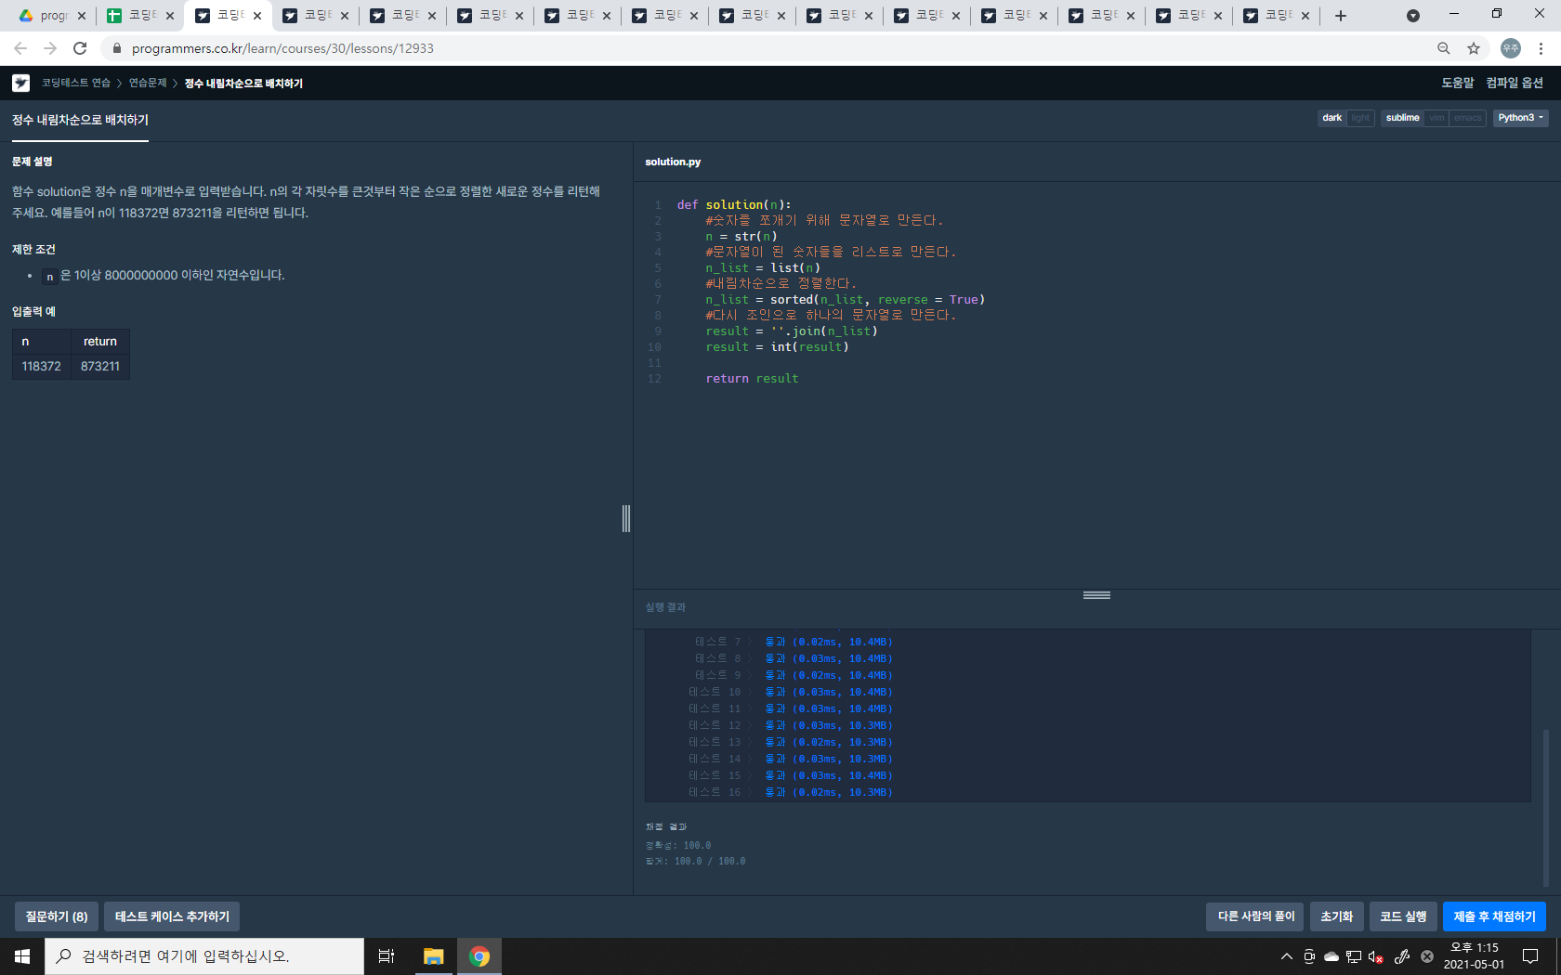1561x975 pixels.
Task: Click the 테스트 16 result row
Action: point(790,792)
